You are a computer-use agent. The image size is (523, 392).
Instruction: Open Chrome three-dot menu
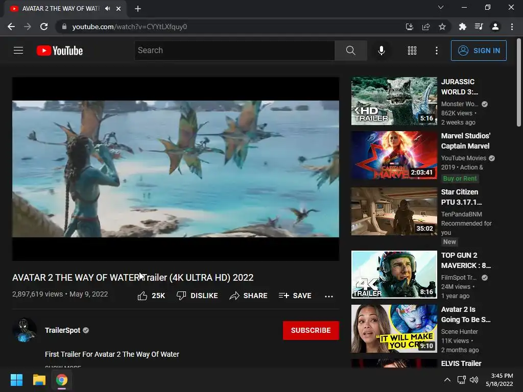(512, 27)
